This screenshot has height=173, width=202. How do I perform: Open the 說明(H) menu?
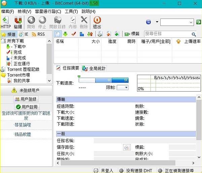tap(89, 11)
